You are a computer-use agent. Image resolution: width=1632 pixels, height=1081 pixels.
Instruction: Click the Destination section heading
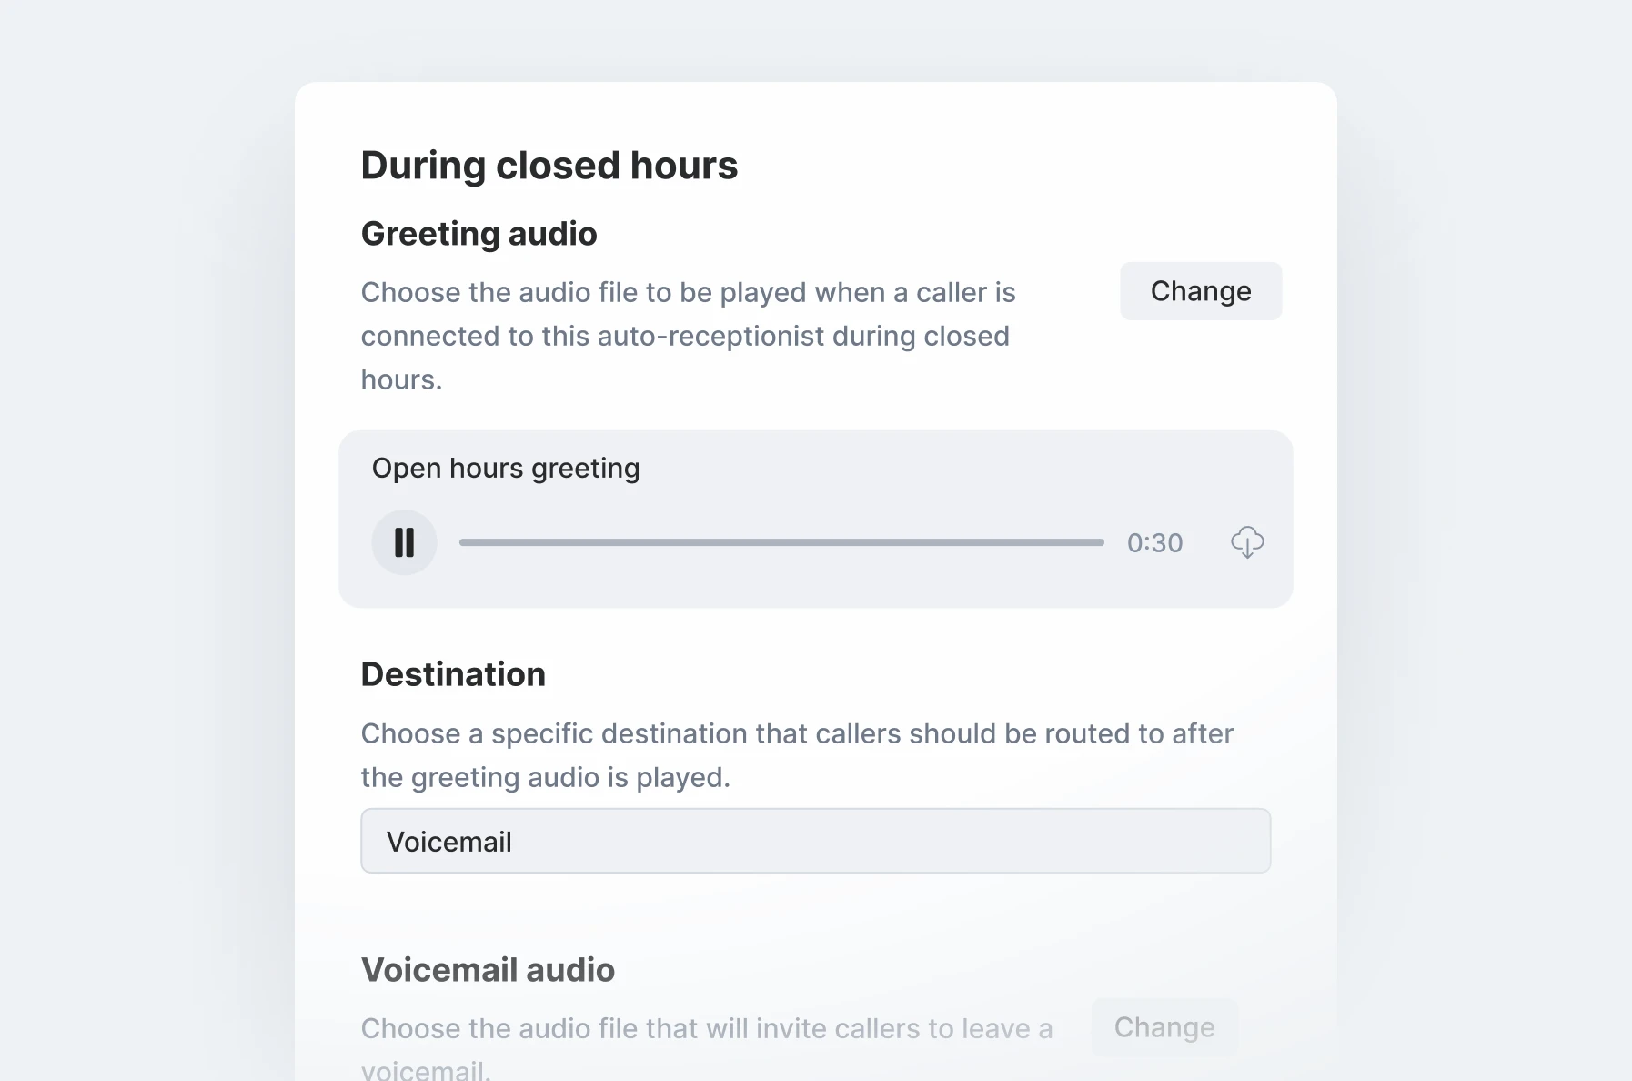(x=453, y=673)
